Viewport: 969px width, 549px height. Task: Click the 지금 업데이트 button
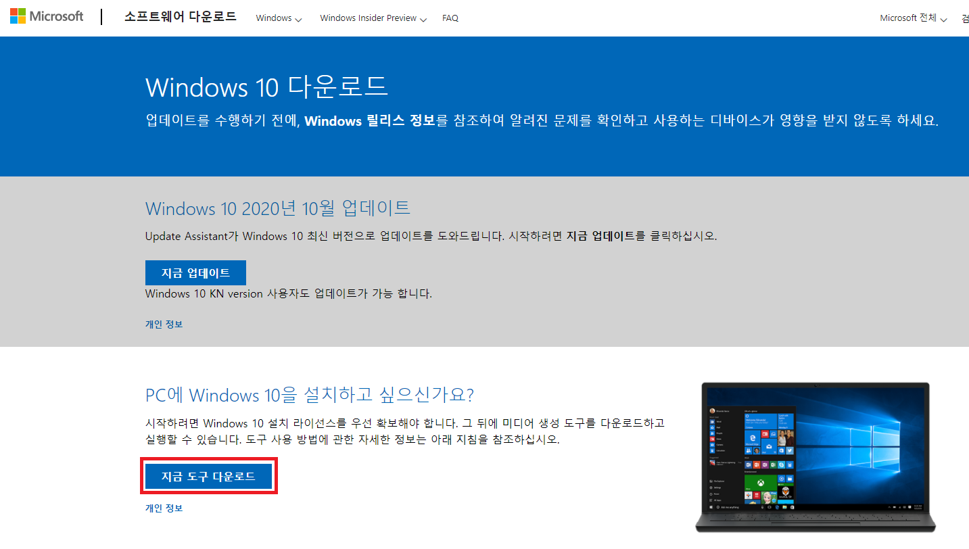(x=195, y=273)
